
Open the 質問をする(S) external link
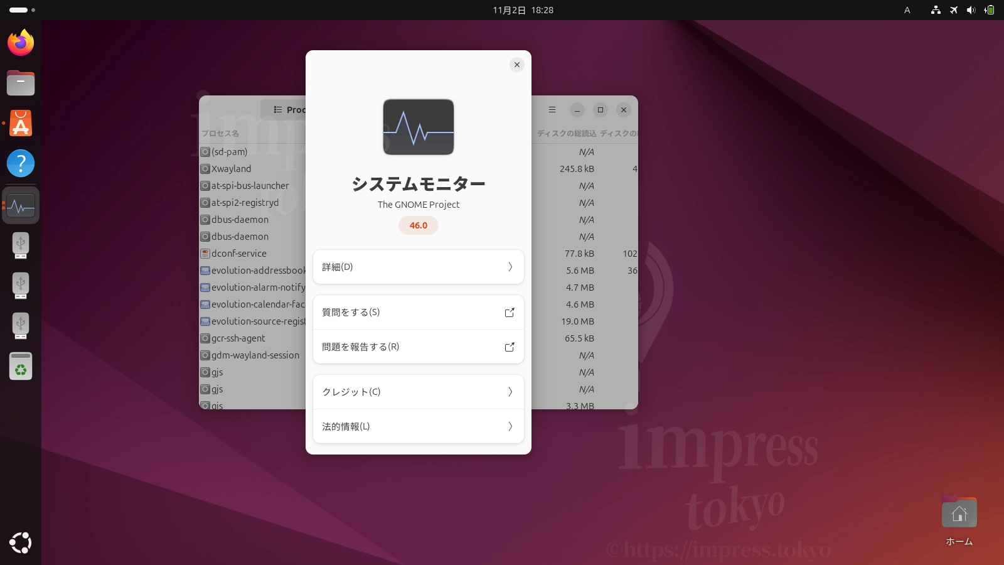(419, 312)
